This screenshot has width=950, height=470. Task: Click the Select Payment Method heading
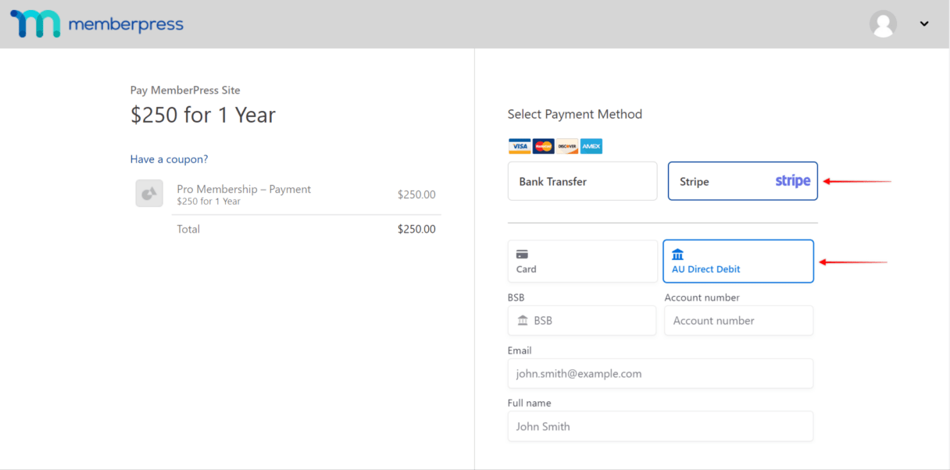[575, 114]
